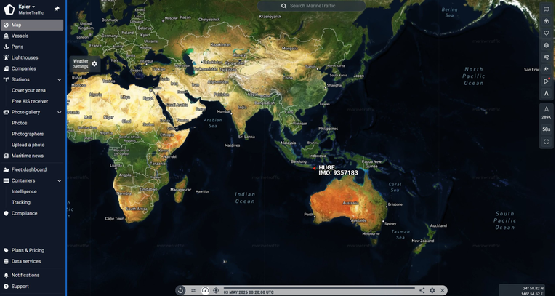Open the measure distance compass tool

click(546, 93)
